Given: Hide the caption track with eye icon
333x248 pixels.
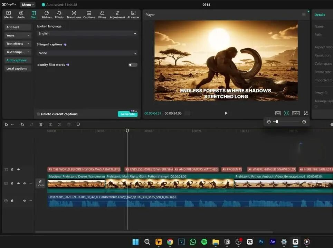Looking at the screenshot, I should [18, 169].
